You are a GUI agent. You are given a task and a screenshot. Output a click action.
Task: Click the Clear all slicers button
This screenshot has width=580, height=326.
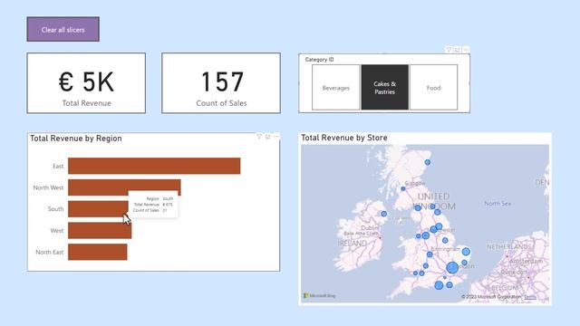(x=63, y=29)
